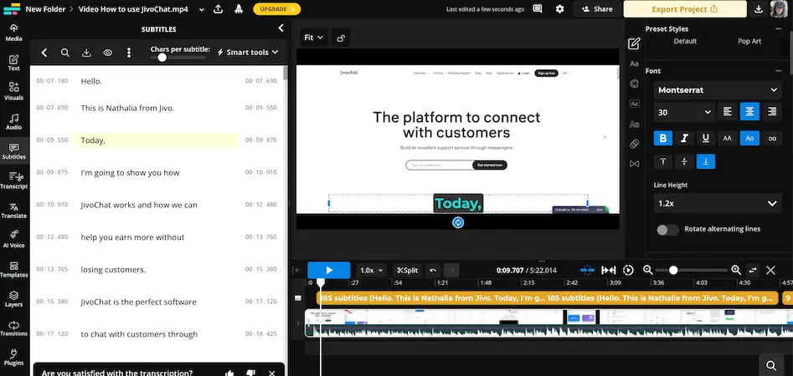Open the font size 30 dropdown
Screen dimensions: 793x376
click(684, 112)
